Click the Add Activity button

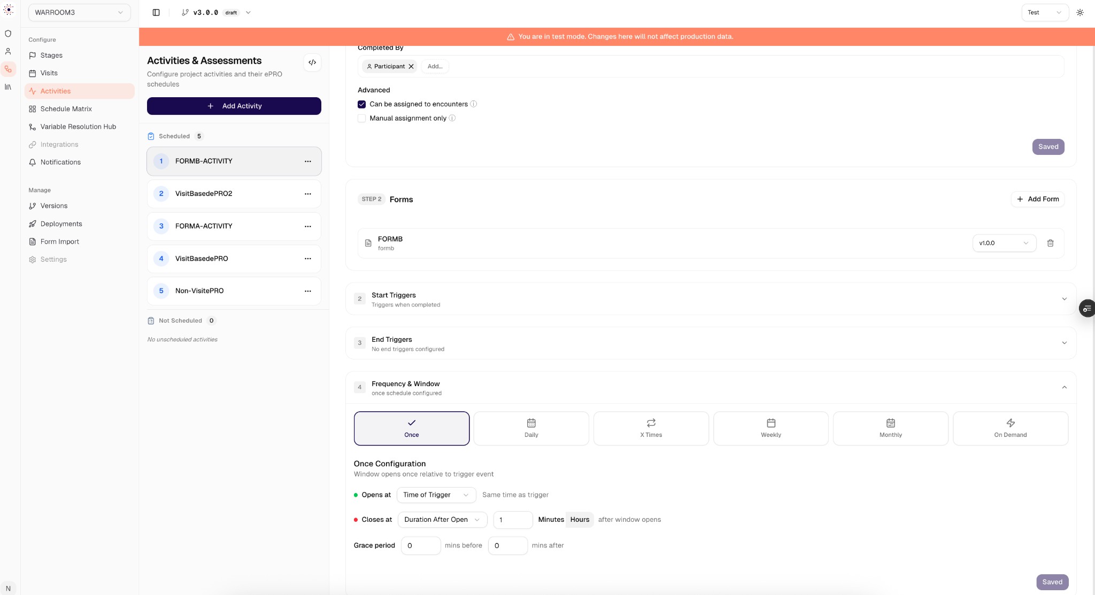click(234, 106)
